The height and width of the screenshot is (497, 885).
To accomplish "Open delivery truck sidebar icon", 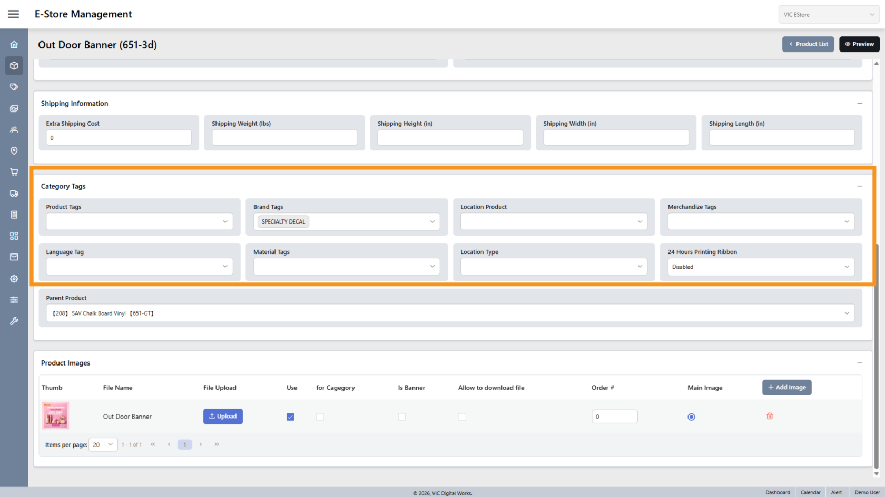I will click(14, 194).
